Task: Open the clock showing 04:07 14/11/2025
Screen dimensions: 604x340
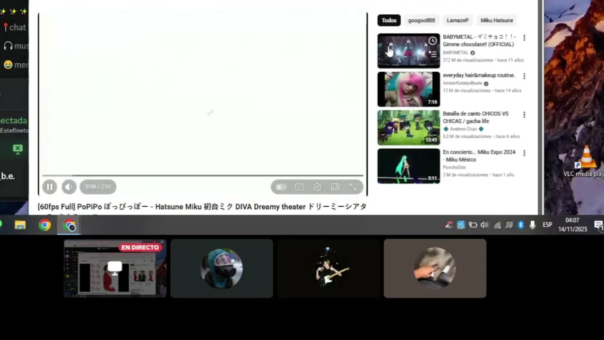Action: pos(572,225)
